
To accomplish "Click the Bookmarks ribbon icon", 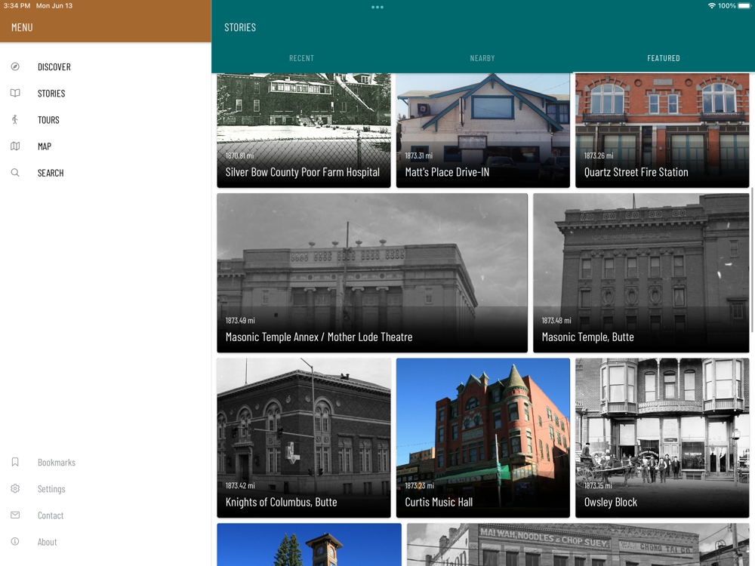I will coord(15,462).
